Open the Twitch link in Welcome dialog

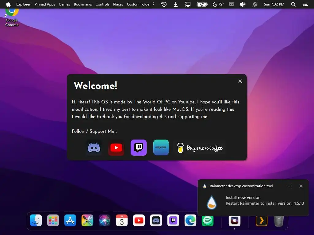point(139,148)
